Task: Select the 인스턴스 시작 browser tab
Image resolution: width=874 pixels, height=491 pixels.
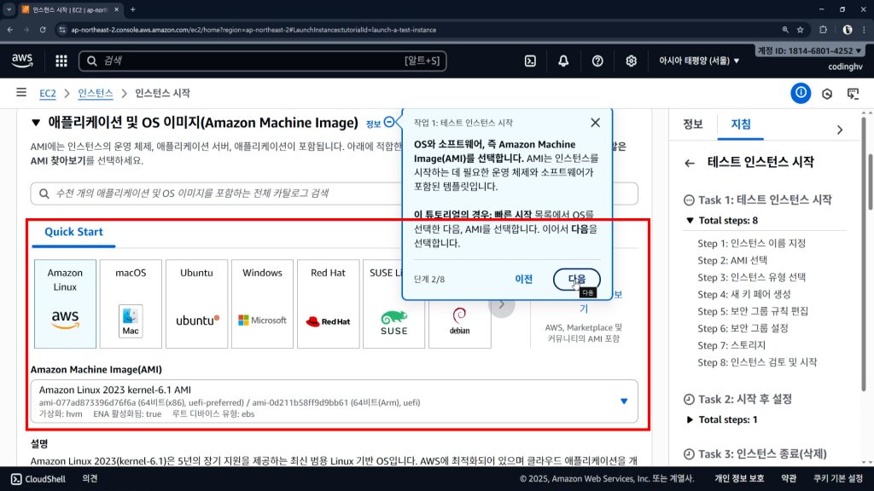Action: tap(70, 9)
